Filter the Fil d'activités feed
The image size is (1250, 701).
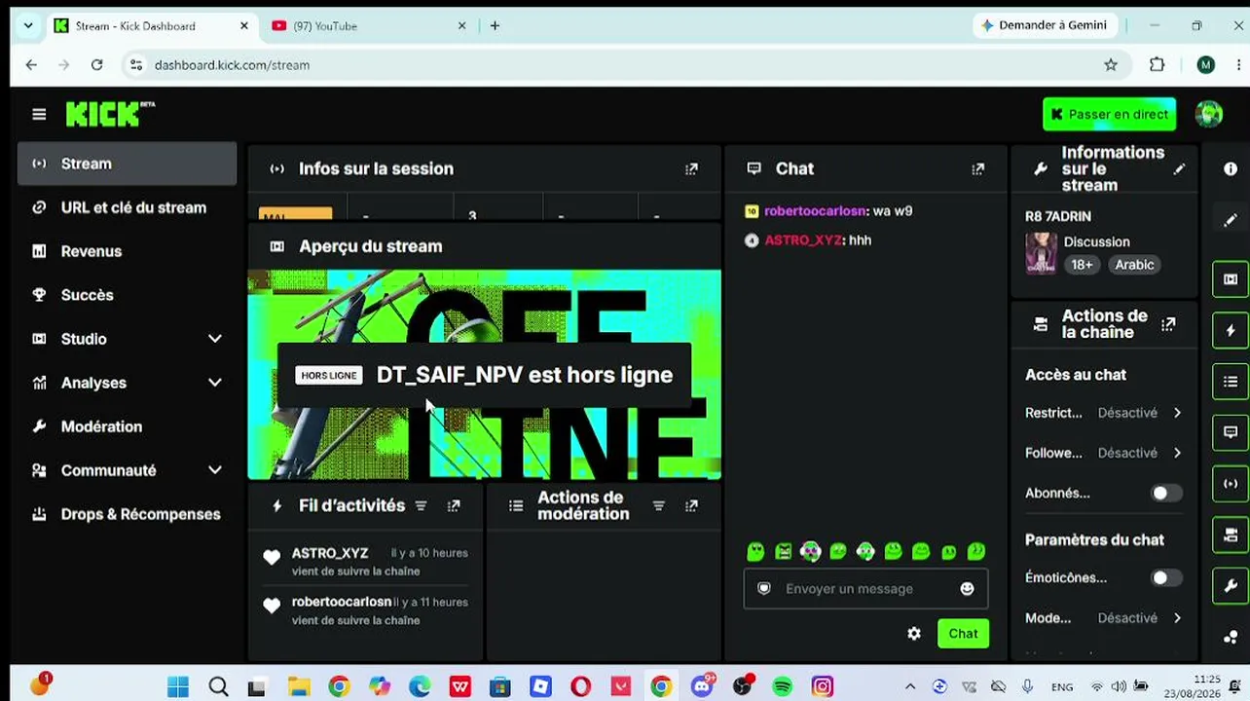tap(421, 505)
